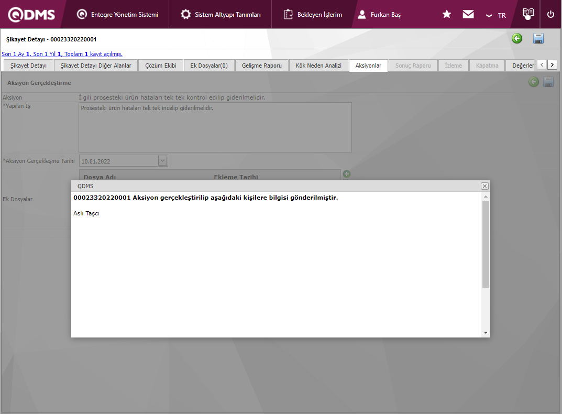Screen dimensions: 562x414
Task: Click the name Aslı Taşçı in dialog
Action: tap(86, 213)
